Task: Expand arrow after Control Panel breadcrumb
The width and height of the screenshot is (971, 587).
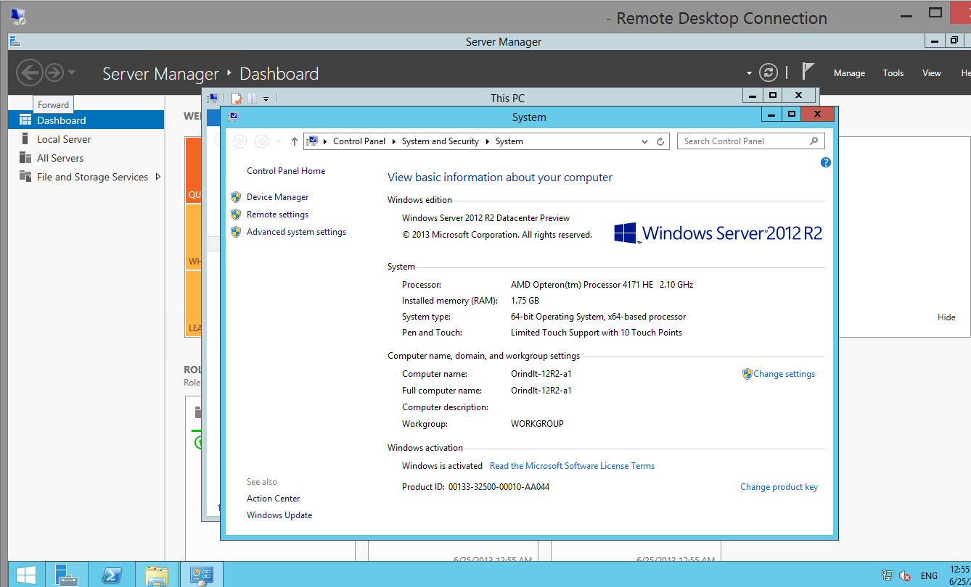Action: (395, 141)
